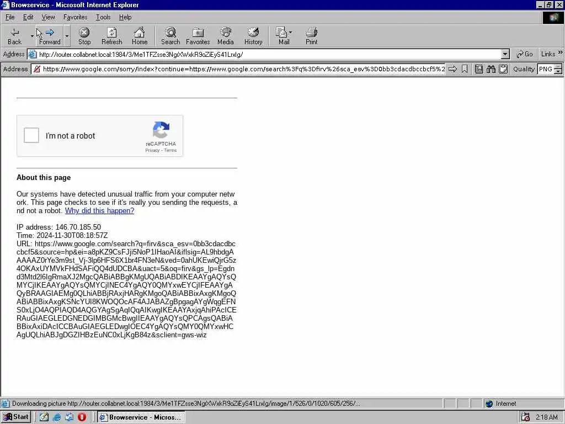
Task: Click the Time: 2024-11-30T08:18:57Z line
Action: click(62, 235)
